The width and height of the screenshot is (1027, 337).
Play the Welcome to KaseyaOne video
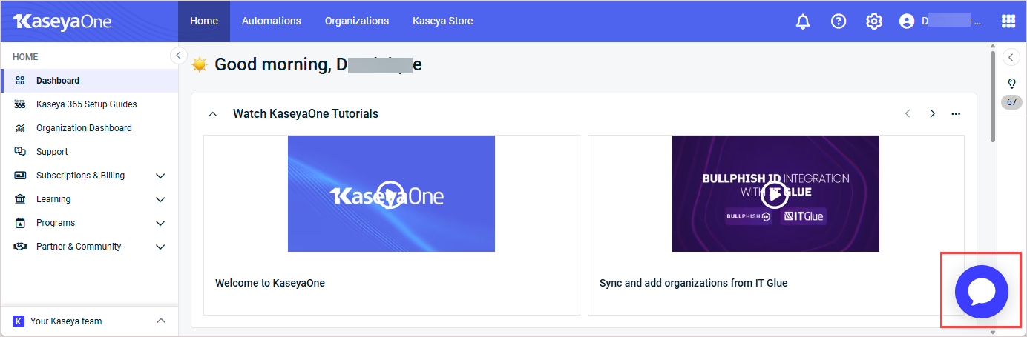[x=390, y=195]
